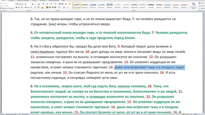Image resolution: width=205 pixels, height=115 pixels.
Task: Apply the Подзаголовок style
Action: click(118, 6)
